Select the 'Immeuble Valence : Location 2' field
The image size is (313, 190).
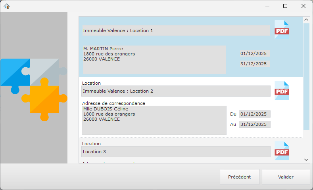click(x=176, y=91)
